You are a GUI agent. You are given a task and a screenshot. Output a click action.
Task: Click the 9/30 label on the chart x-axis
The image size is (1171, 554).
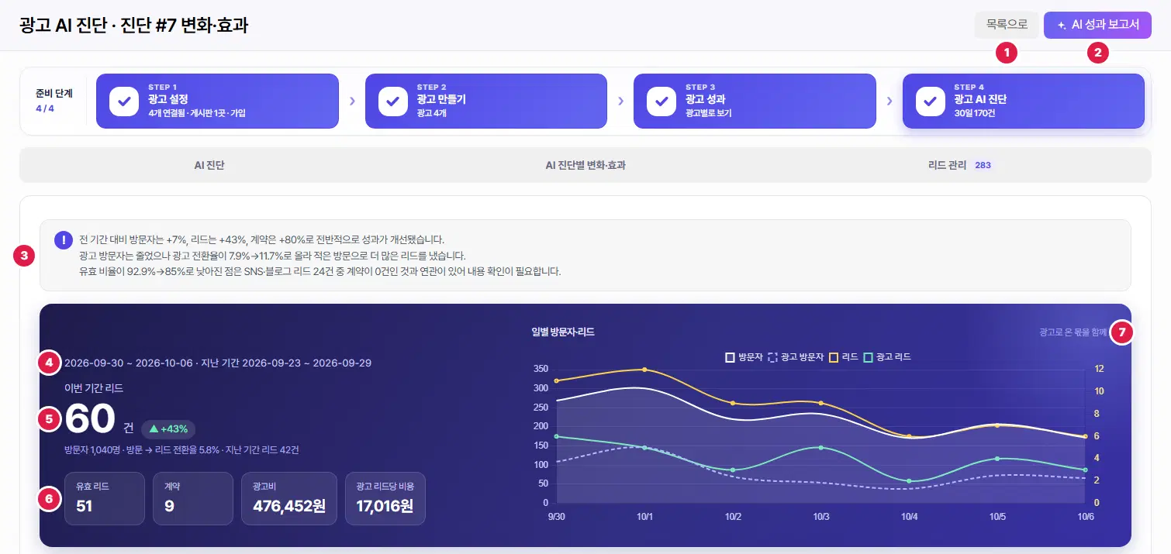click(x=556, y=515)
